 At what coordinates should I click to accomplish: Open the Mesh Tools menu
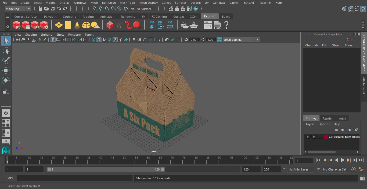tap(127, 3)
